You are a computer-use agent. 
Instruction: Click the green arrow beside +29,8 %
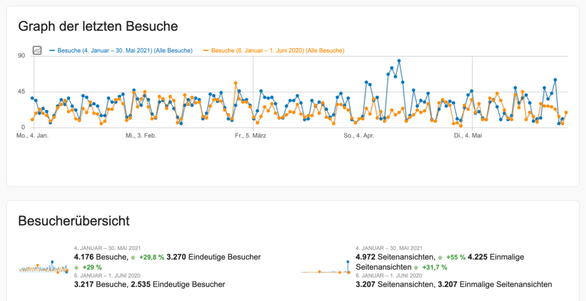coord(134,257)
